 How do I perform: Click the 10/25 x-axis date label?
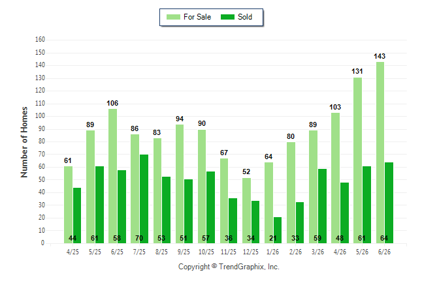coord(206,252)
